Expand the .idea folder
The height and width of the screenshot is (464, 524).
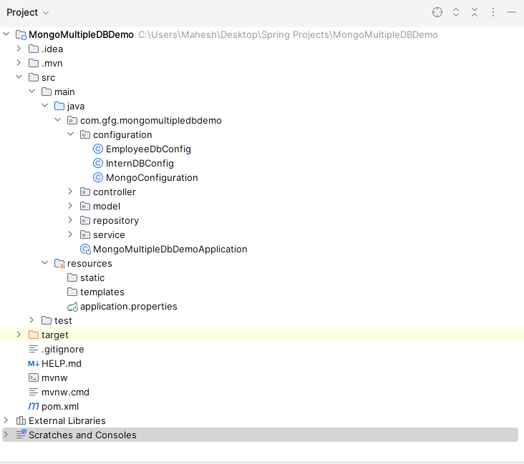tap(19, 49)
